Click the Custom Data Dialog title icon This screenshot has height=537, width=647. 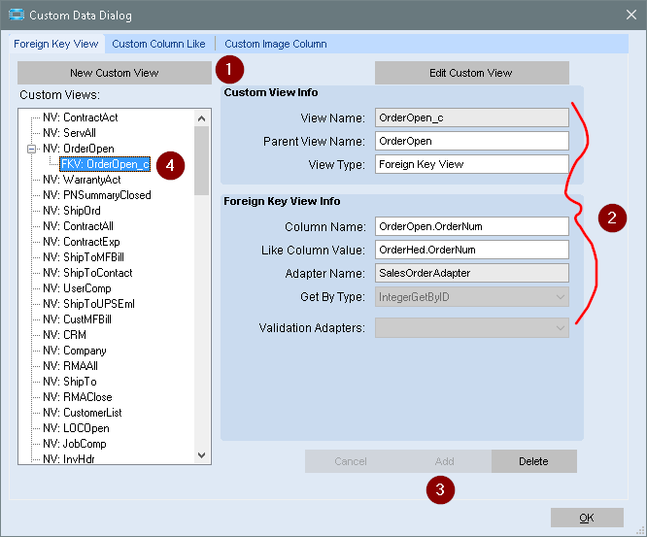[17, 15]
